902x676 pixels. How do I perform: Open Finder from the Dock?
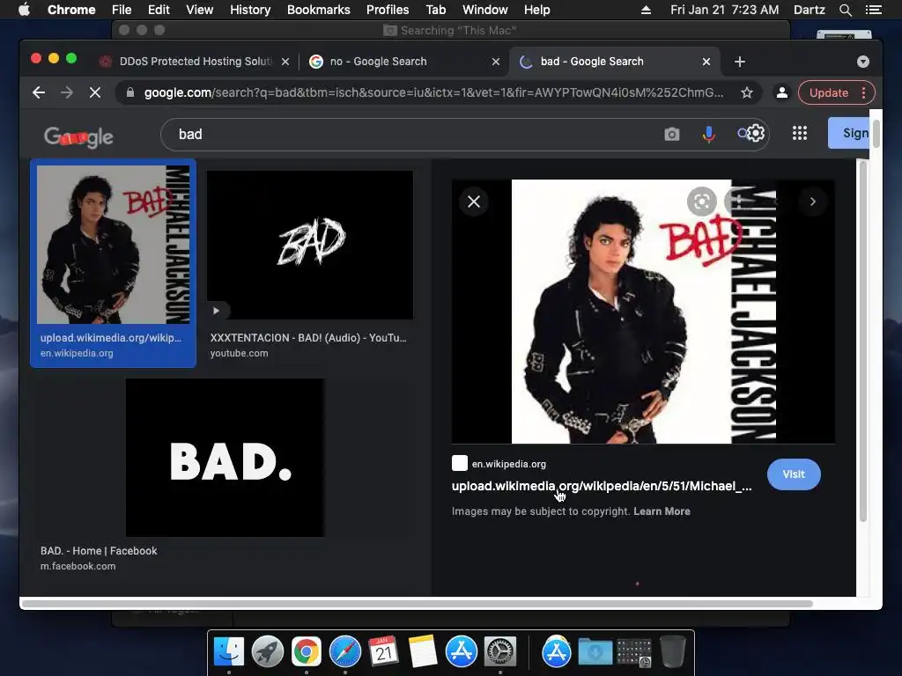coord(229,652)
